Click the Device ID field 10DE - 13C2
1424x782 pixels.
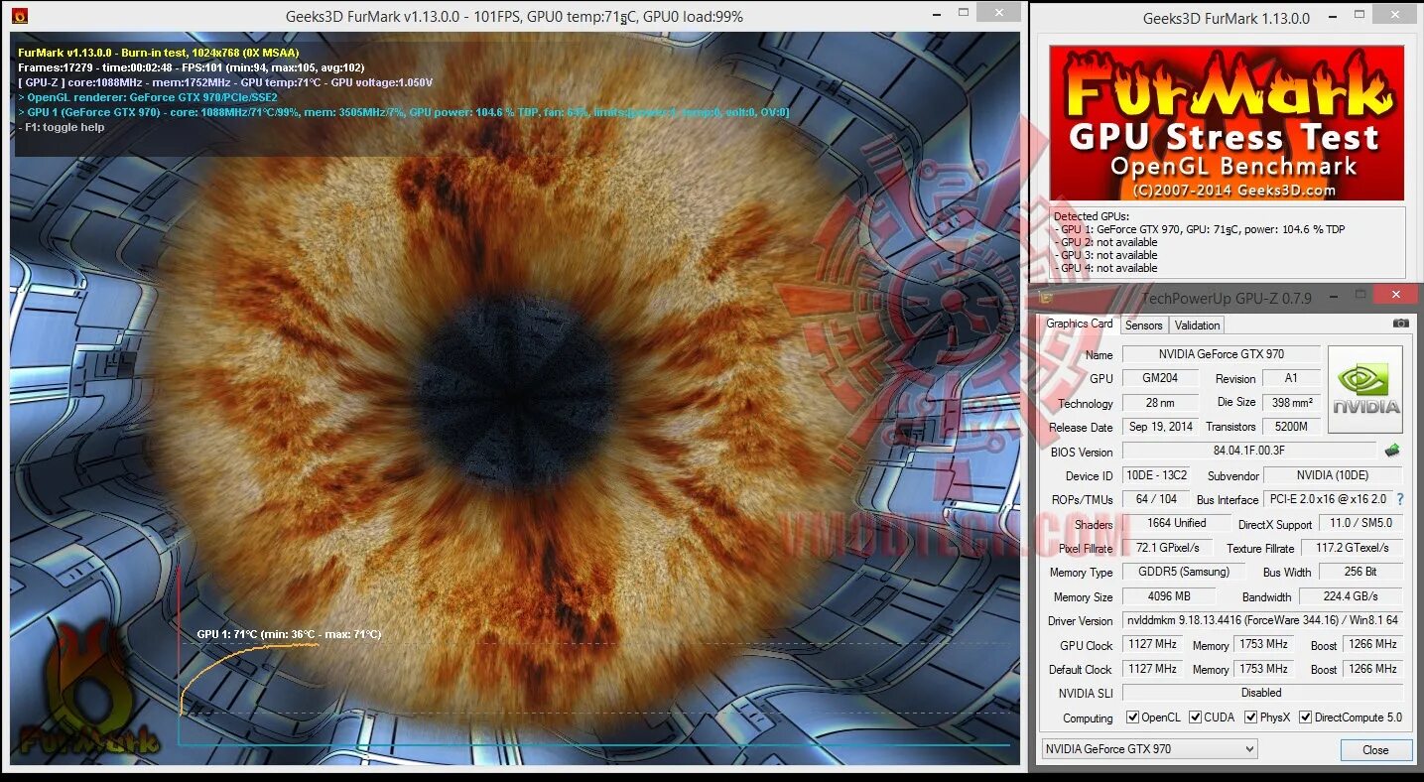coord(1156,475)
